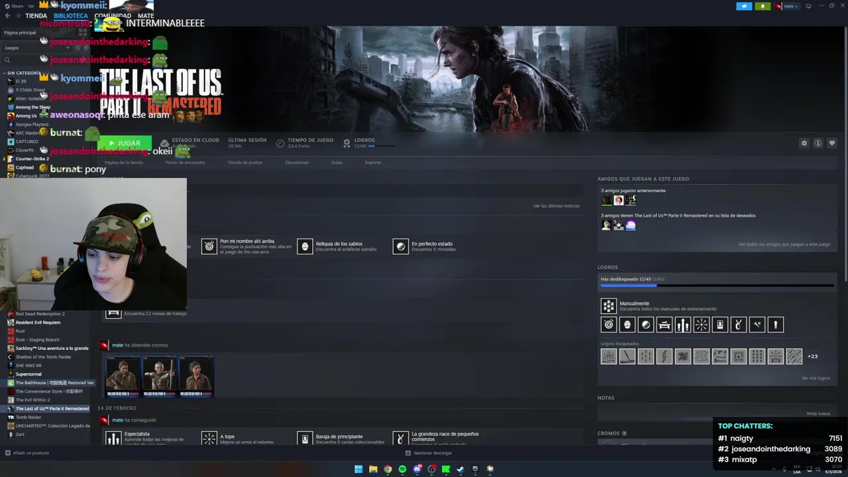Click the target achievement icon in Logros panel

608,325
